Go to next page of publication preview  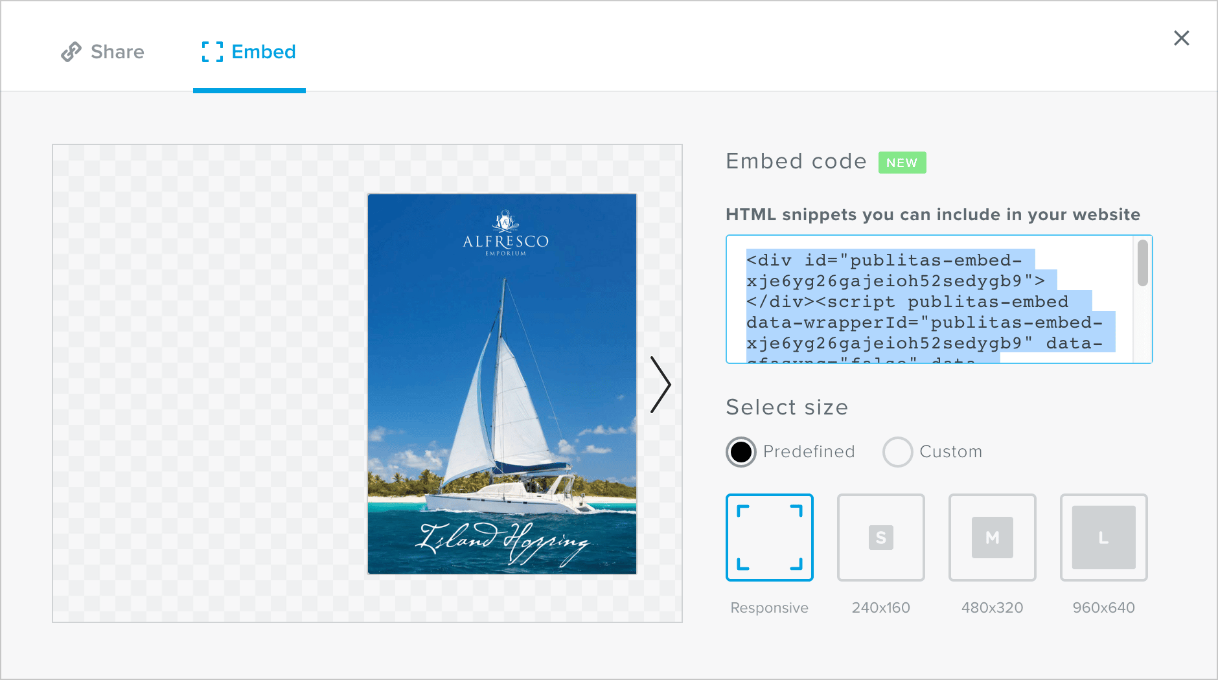[x=660, y=384]
